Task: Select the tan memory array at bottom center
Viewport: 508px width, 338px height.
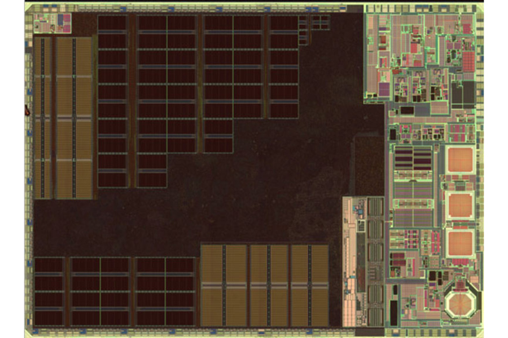Action: point(265,284)
